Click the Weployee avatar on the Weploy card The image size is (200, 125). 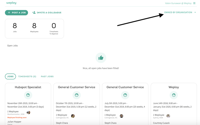(168, 116)
